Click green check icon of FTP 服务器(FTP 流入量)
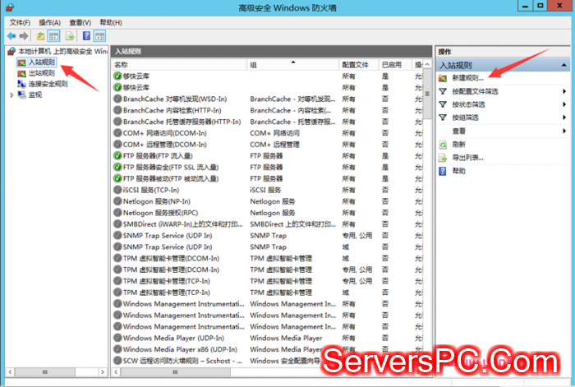This screenshot has width=575, height=387. click(x=118, y=155)
